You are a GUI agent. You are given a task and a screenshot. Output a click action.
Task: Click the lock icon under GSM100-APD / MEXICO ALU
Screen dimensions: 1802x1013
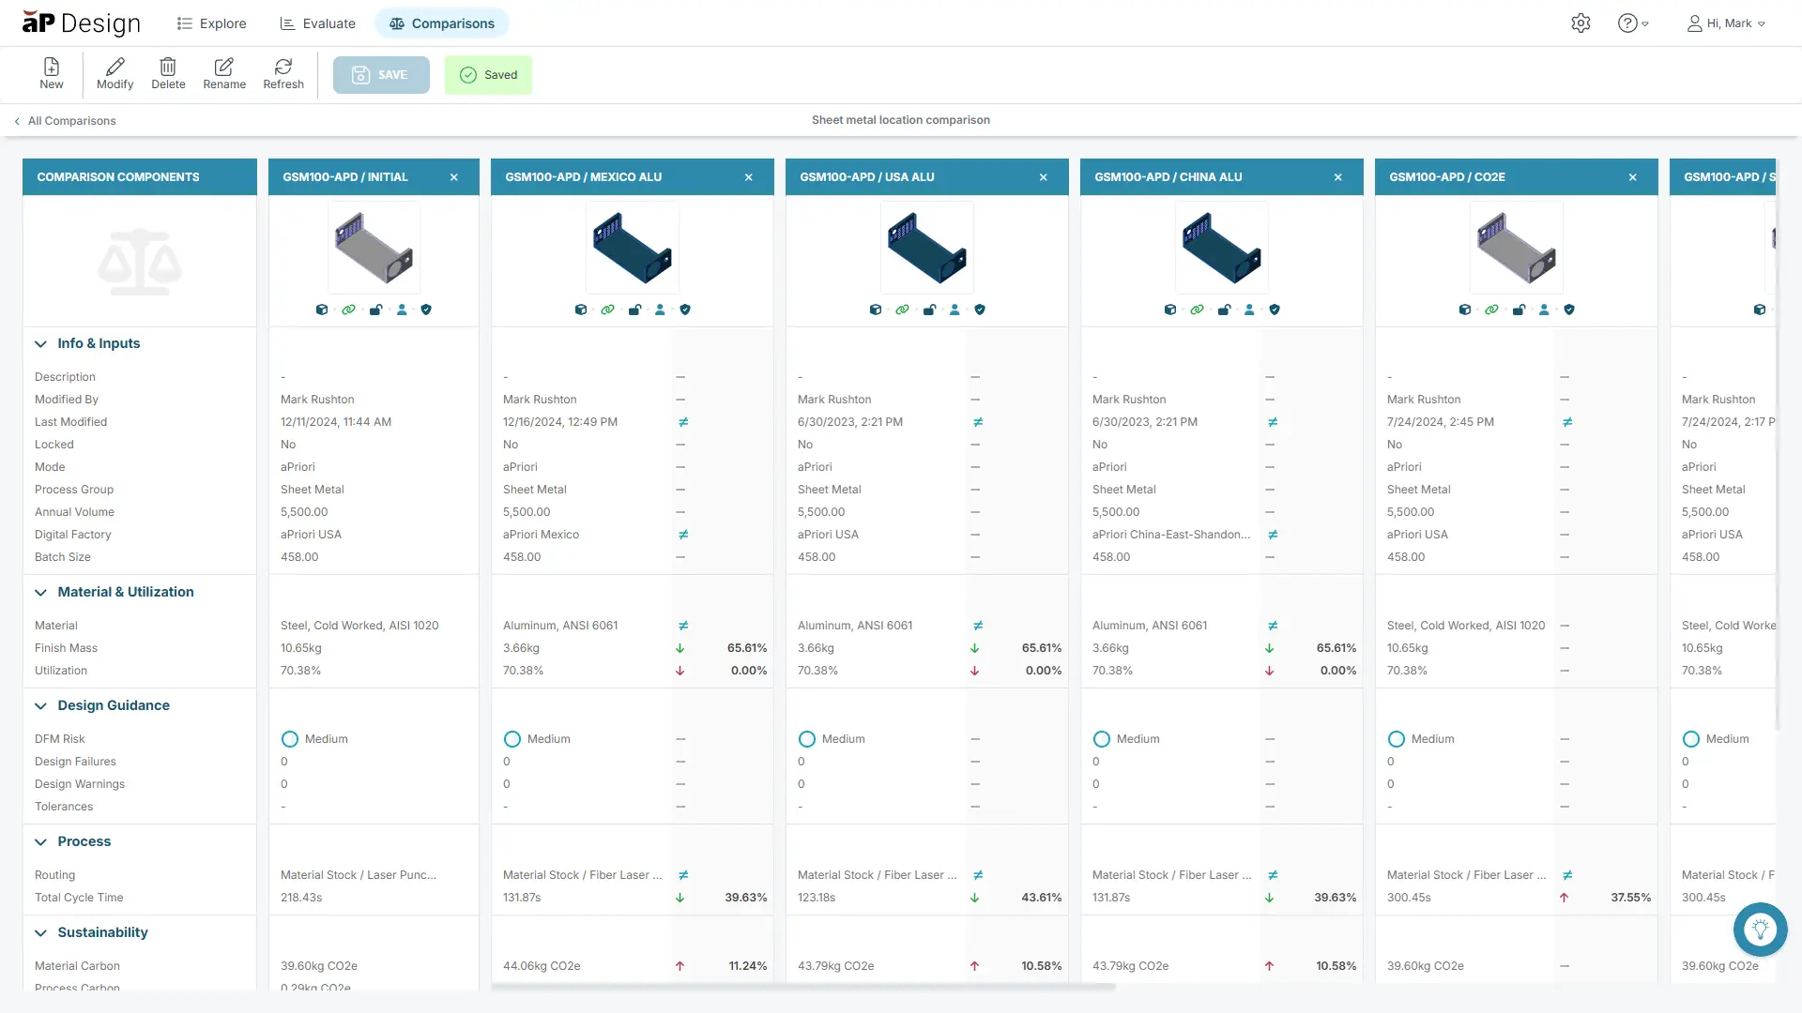click(x=634, y=310)
